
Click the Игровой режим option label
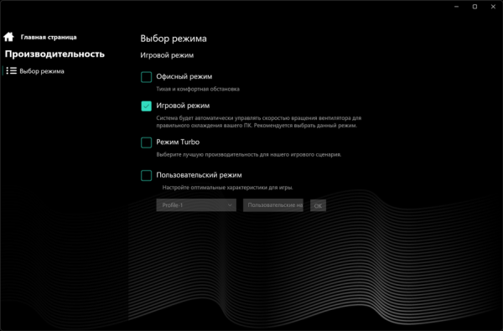pos(183,106)
